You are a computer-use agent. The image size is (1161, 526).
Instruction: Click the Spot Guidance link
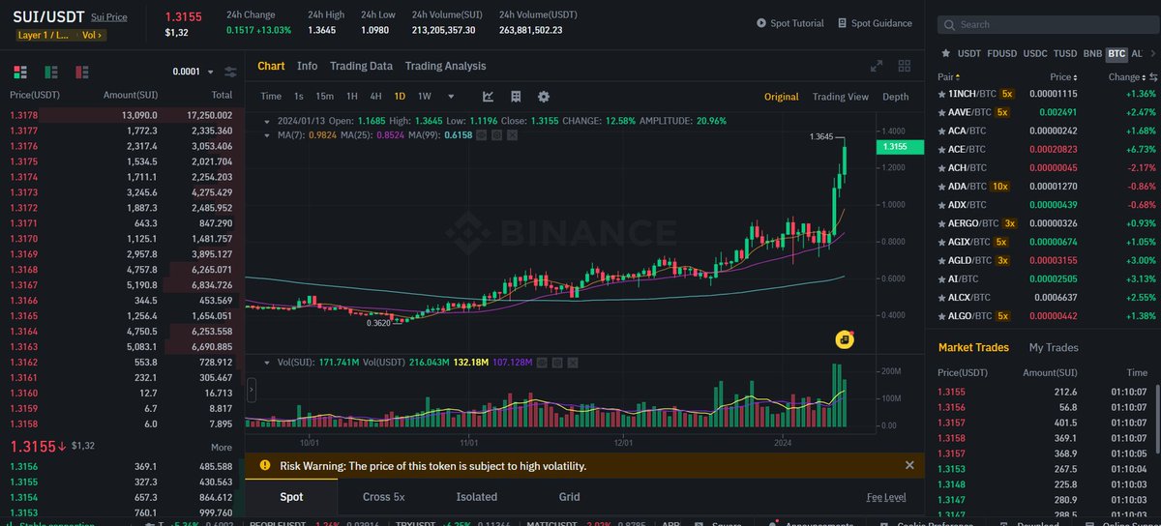(x=881, y=23)
